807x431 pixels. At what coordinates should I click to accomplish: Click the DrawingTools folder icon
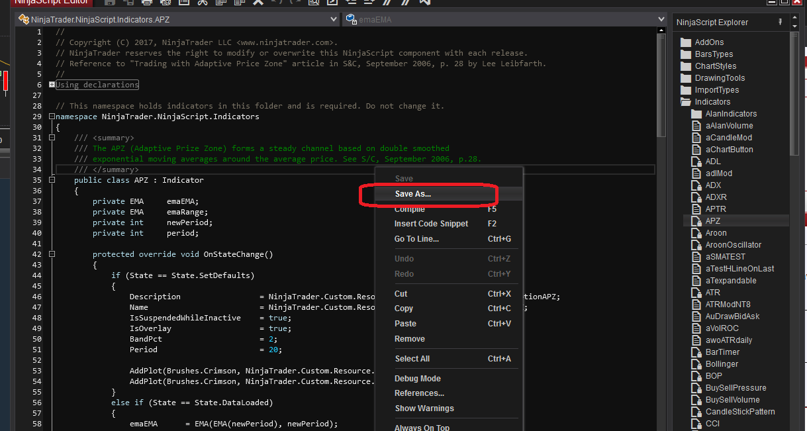click(x=685, y=78)
